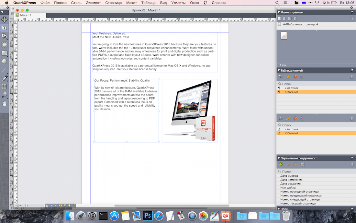Open the Элемент menu

point(93,3)
